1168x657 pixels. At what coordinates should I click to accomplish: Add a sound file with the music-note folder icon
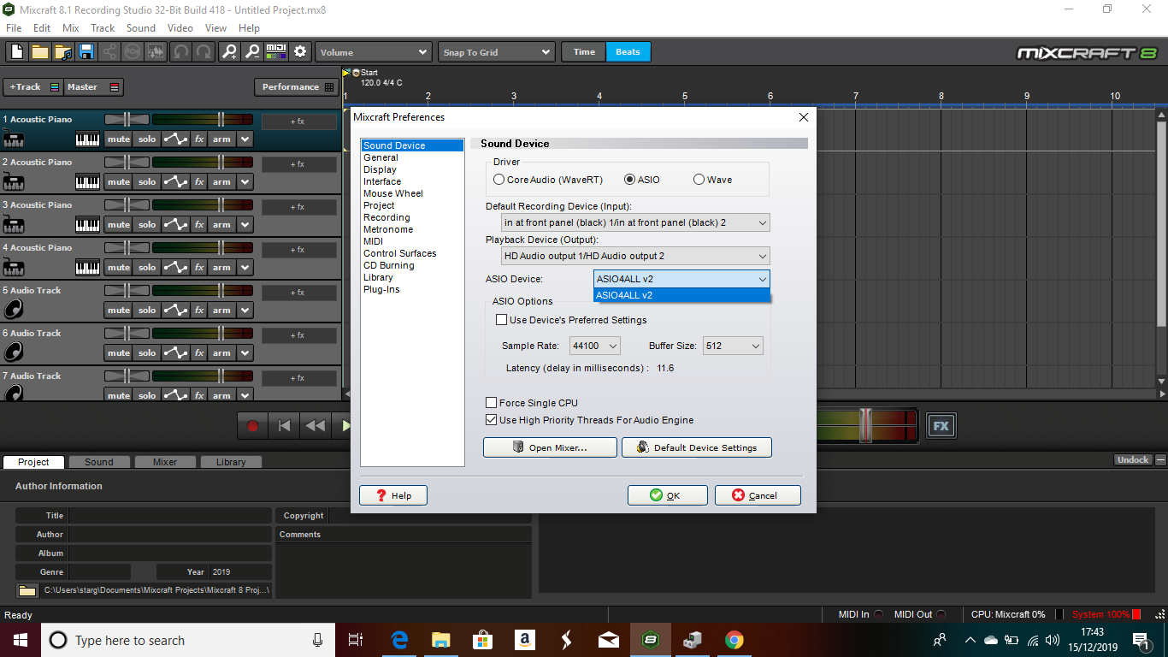62,52
